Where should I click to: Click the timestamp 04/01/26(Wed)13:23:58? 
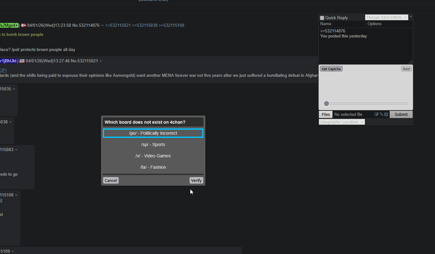click(49, 25)
